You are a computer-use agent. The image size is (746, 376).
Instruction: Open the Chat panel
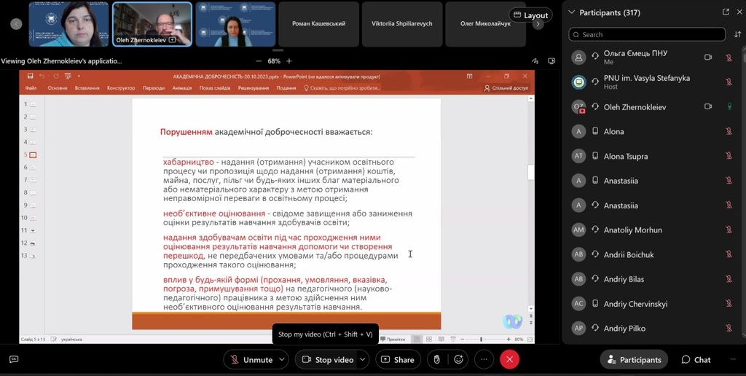[696, 359]
